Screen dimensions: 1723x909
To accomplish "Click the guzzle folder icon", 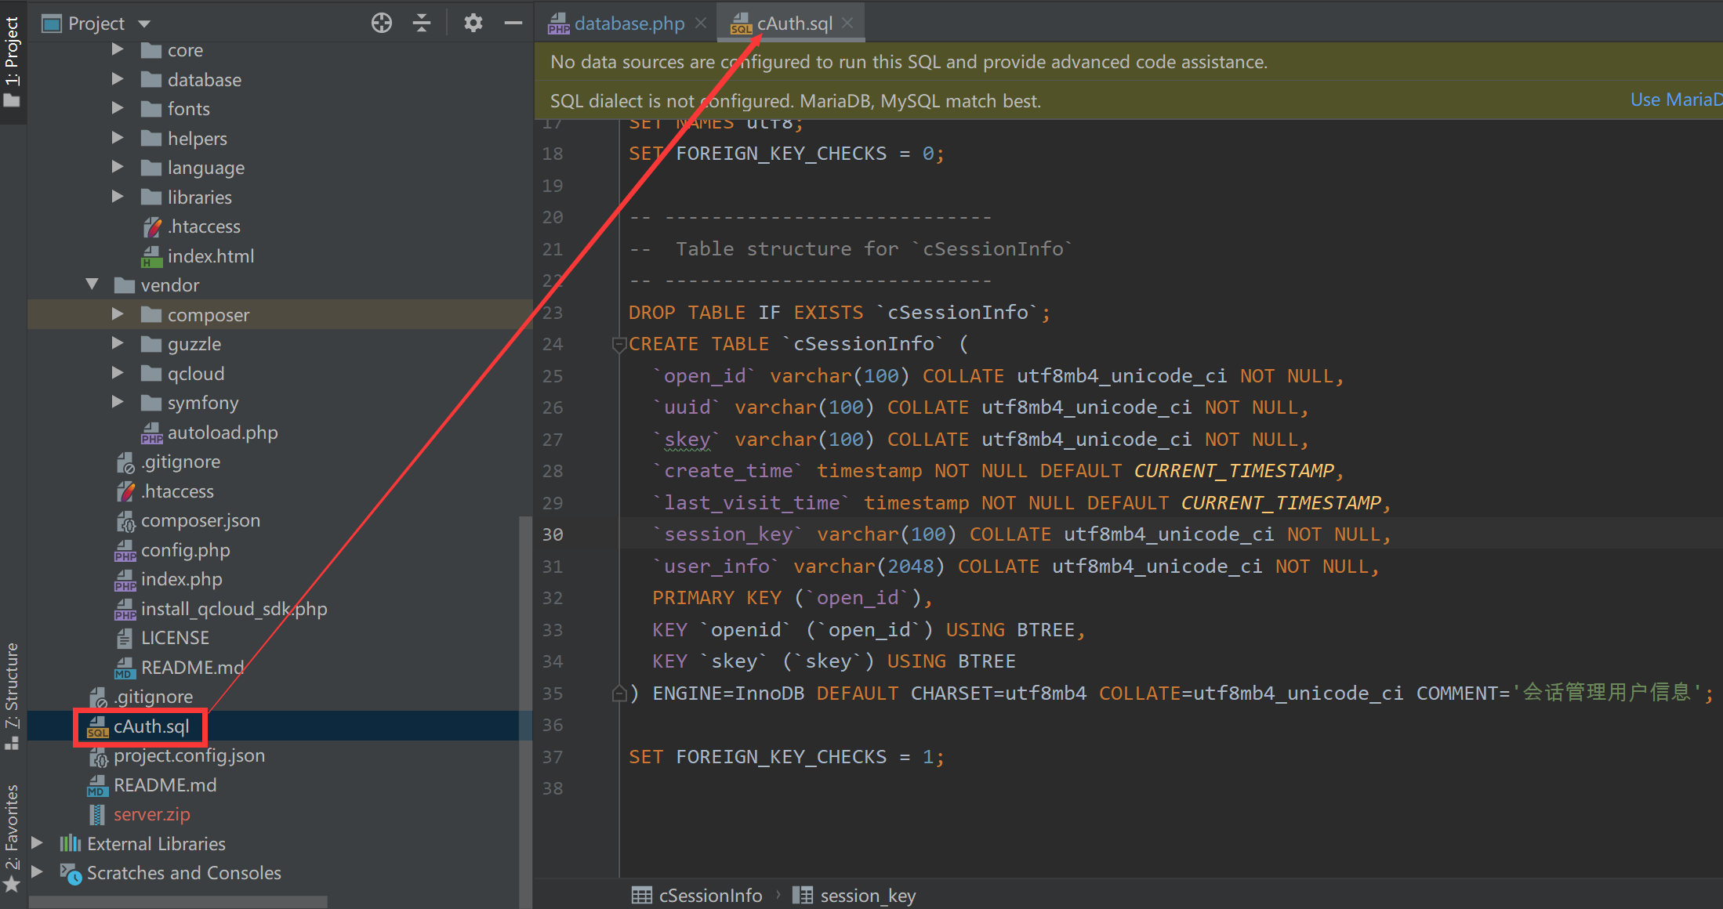I will 151,344.
